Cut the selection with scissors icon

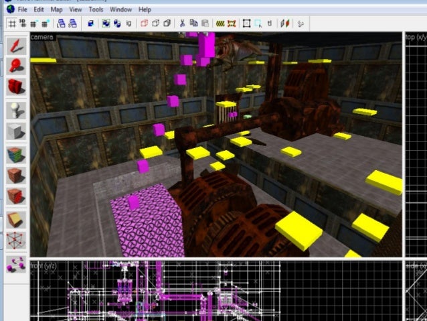point(182,23)
